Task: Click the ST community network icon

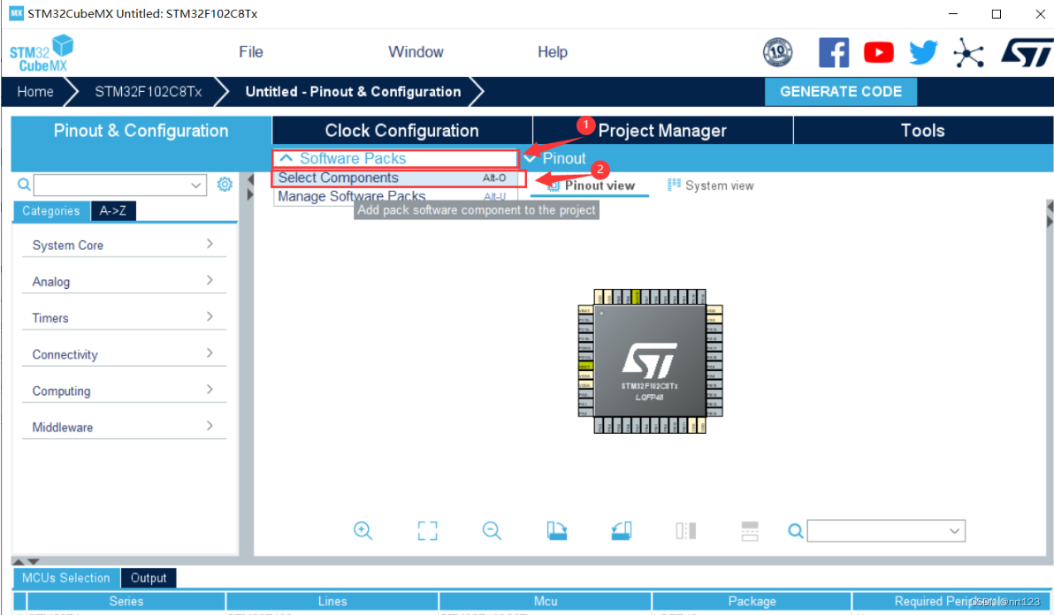Action: coord(968,53)
